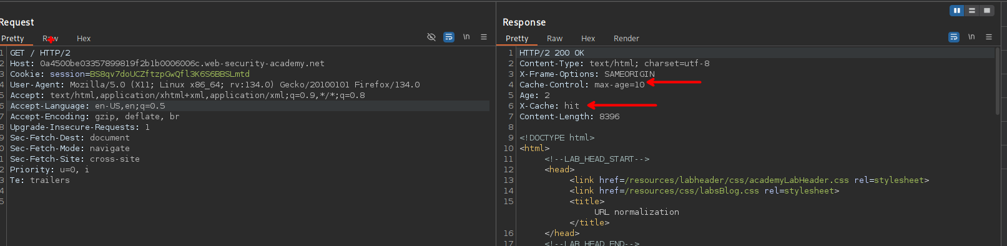This screenshot has height=246, width=1007.
Task: Open the Request panel hamburger options menu
Action: (484, 37)
